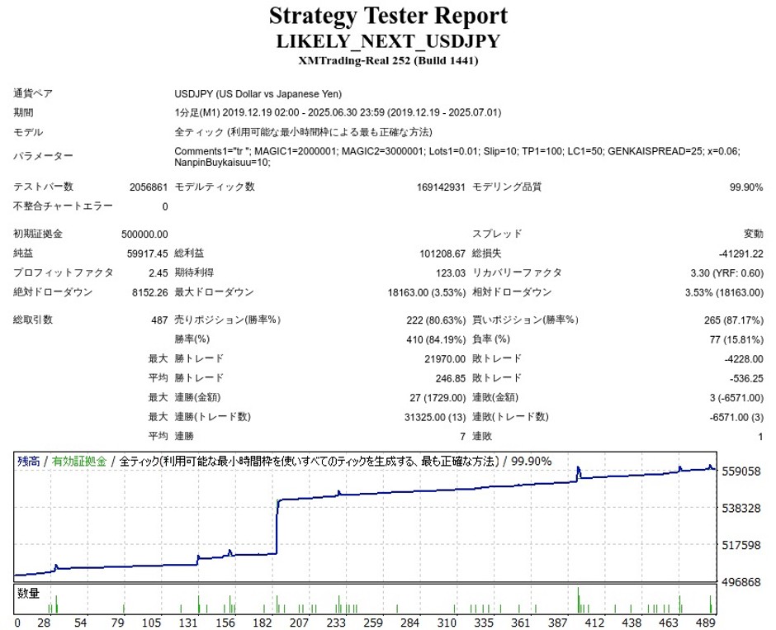Click the chart y-axis label 496868
Screen dimensions: 776x630
tap(741, 582)
